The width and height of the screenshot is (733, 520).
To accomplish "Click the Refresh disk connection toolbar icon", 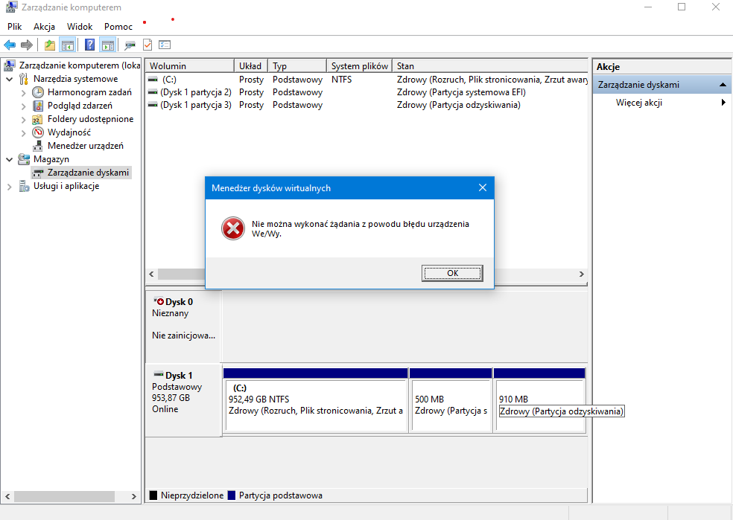I will [130, 45].
